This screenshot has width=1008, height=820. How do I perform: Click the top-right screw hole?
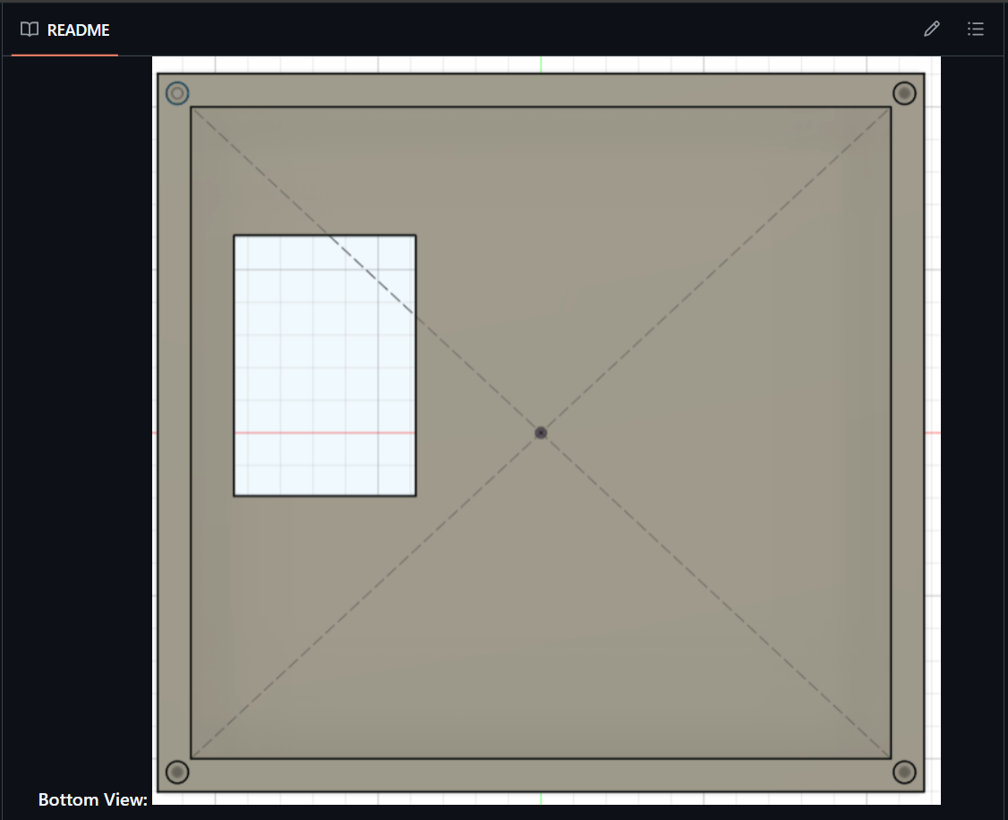pyautogui.click(x=904, y=93)
